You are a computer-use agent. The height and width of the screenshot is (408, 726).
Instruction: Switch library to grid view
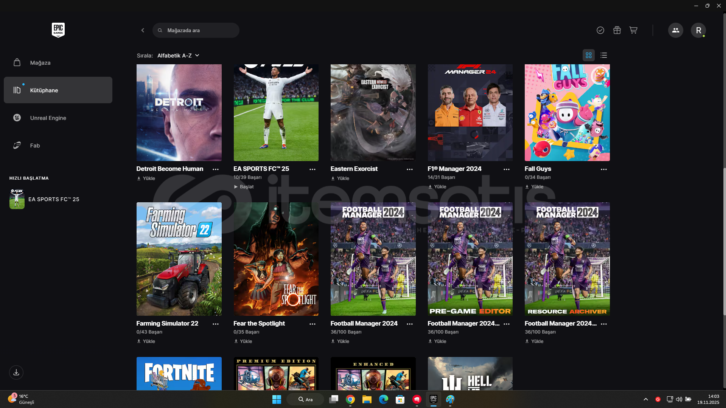click(589, 55)
